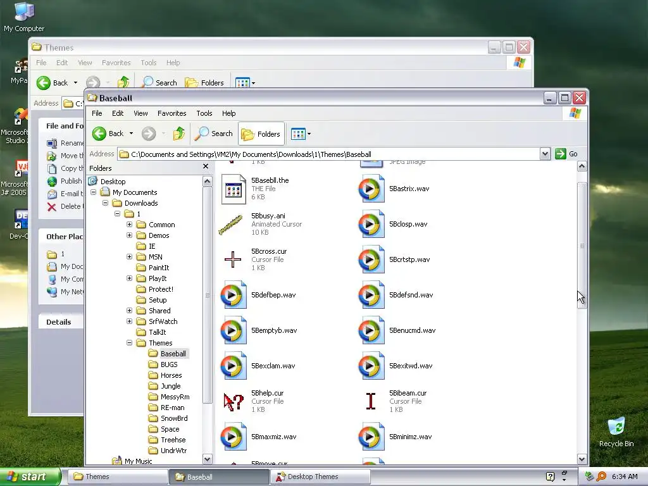The image size is (648, 486).
Task: Select My Computer desktop icon
Action: pos(24,17)
